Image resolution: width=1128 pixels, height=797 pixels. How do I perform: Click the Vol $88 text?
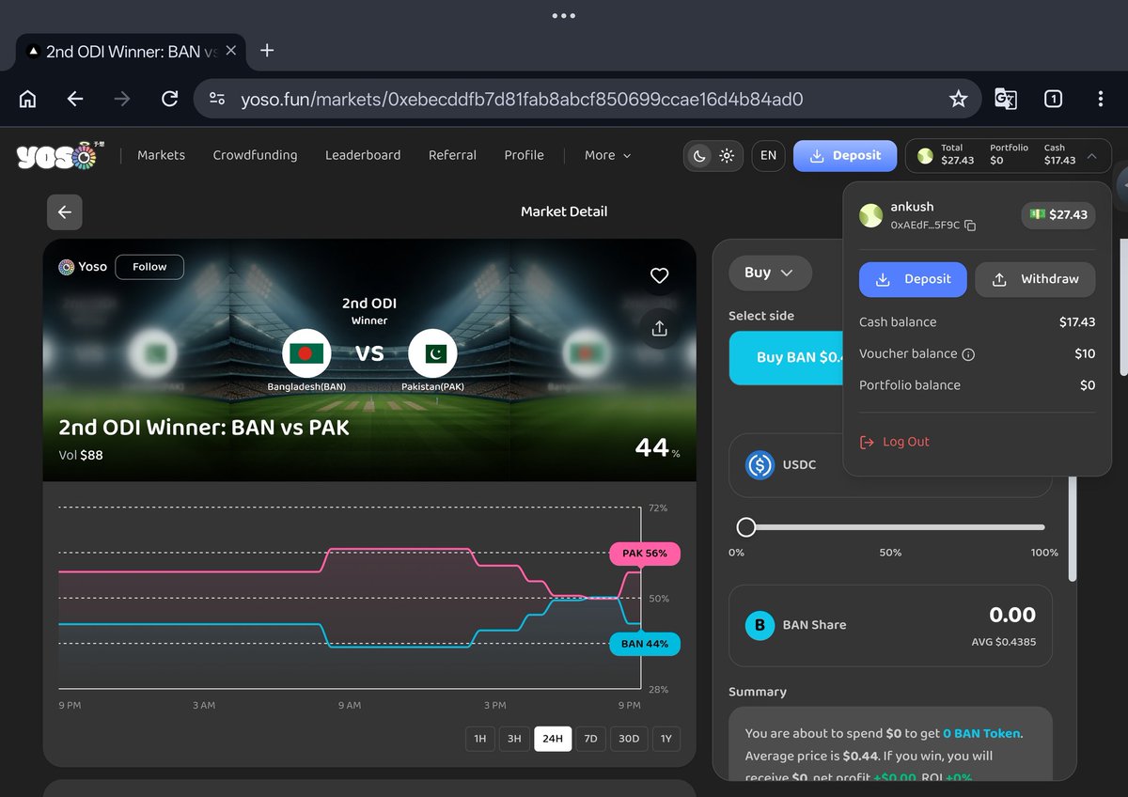(x=81, y=455)
